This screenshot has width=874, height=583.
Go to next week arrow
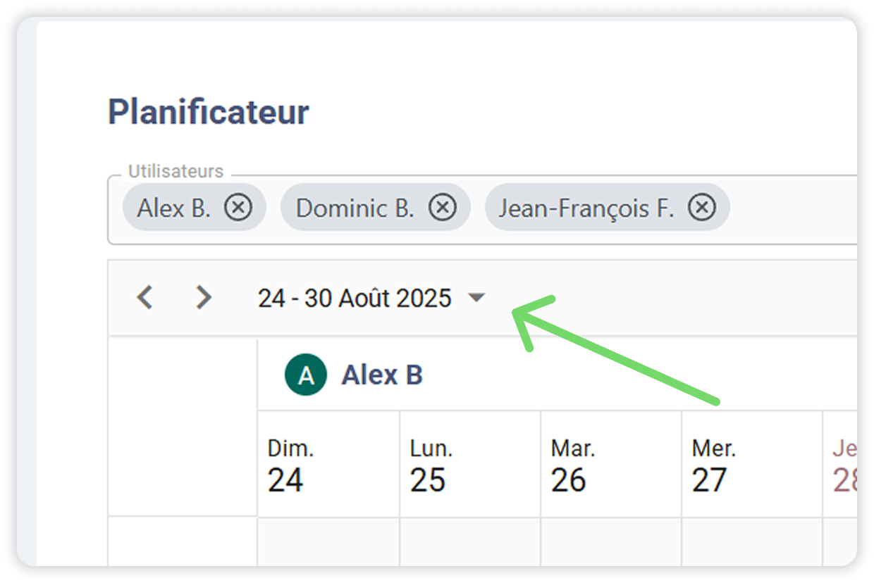pyautogui.click(x=204, y=298)
